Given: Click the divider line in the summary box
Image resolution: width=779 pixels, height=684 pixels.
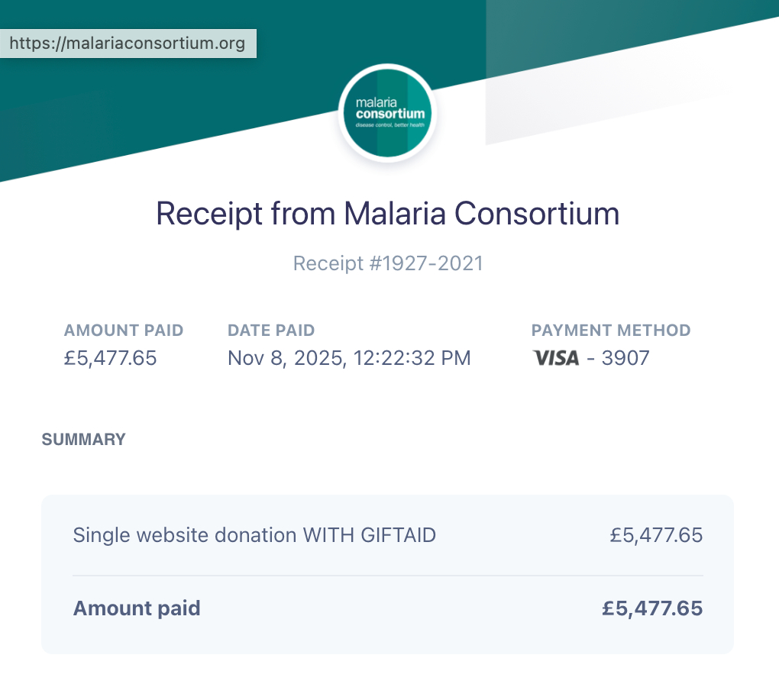Looking at the screenshot, I should pos(388,575).
